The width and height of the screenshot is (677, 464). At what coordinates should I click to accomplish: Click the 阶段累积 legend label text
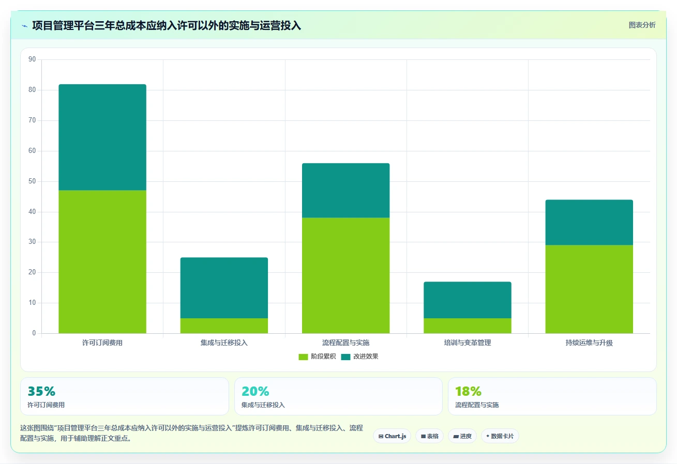[x=323, y=357]
